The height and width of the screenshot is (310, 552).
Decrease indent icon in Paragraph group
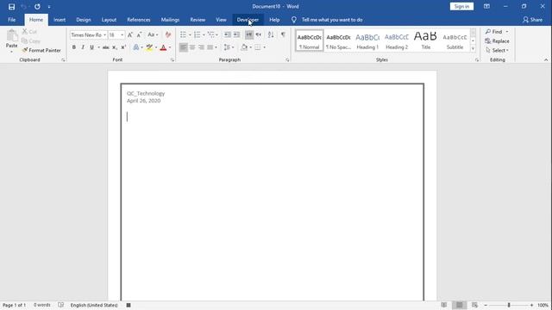[x=228, y=34]
